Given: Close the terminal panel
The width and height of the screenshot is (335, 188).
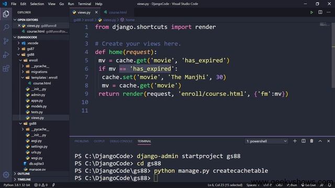Looking at the screenshot, I should click(x=328, y=141).
